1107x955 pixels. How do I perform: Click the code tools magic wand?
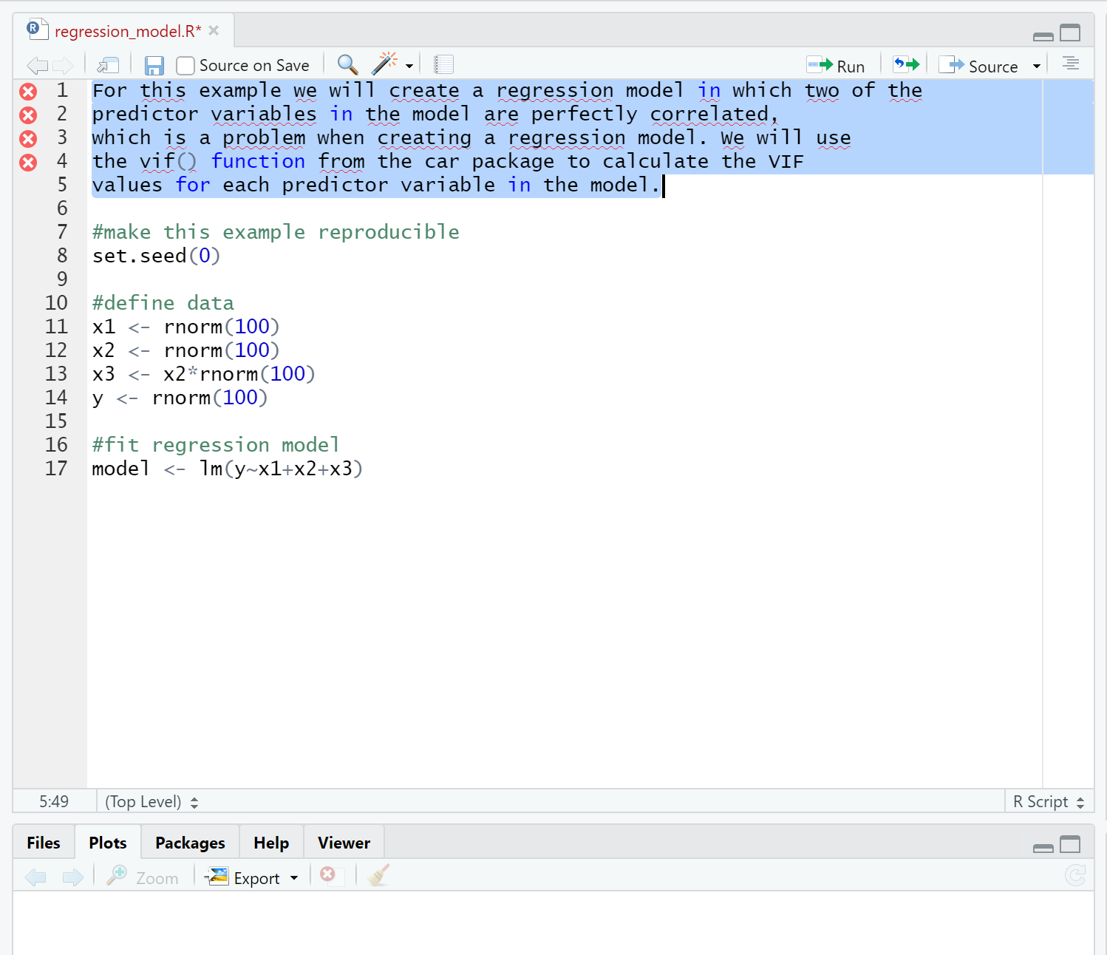pyautogui.click(x=384, y=64)
